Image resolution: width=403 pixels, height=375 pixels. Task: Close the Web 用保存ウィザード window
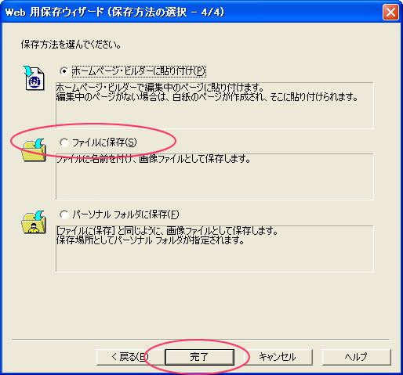(x=390, y=13)
